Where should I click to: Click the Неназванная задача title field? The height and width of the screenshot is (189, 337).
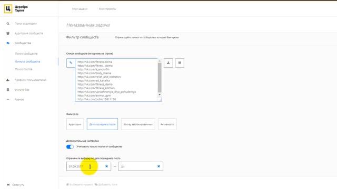click(88, 25)
